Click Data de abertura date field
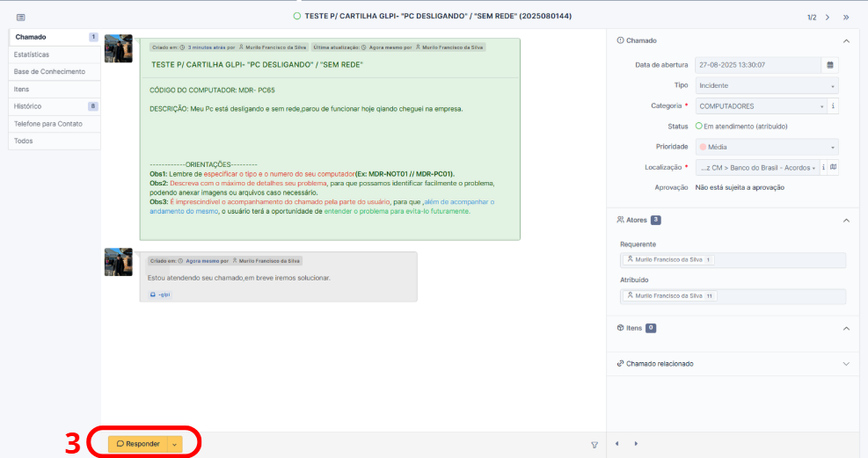This screenshot has height=458, width=868. [758, 65]
